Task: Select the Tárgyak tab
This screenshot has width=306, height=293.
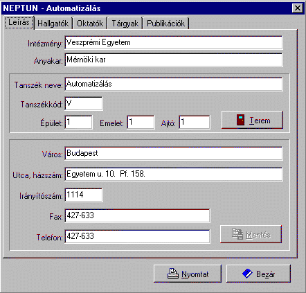Action: click(x=125, y=24)
